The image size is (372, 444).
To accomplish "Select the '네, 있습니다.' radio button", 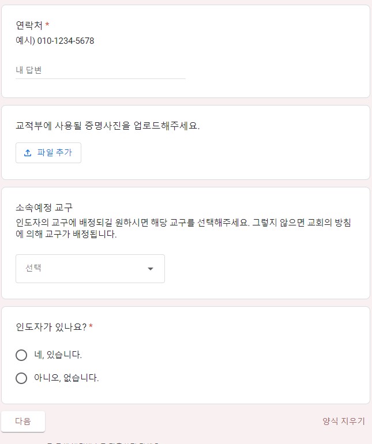I will click(x=22, y=355).
